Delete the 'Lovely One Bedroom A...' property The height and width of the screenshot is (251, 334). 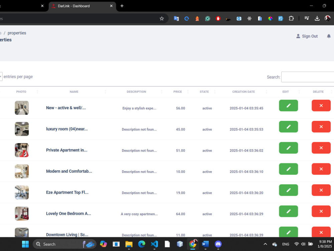321,211
